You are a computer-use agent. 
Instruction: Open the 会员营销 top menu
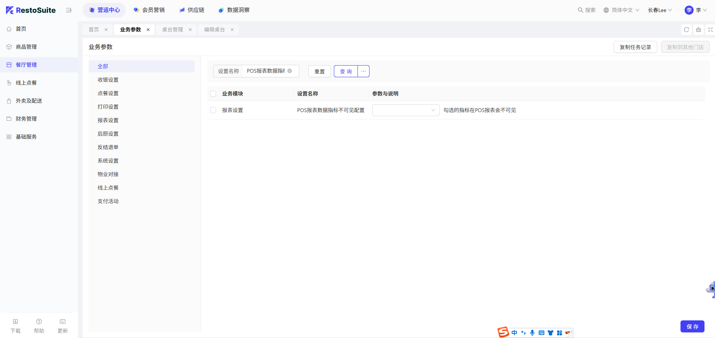pos(149,10)
